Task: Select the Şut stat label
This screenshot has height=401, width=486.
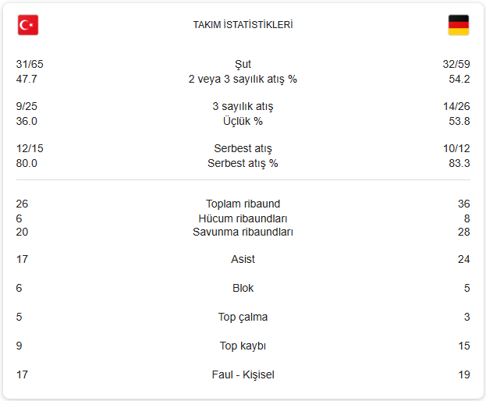Action: coord(243,64)
